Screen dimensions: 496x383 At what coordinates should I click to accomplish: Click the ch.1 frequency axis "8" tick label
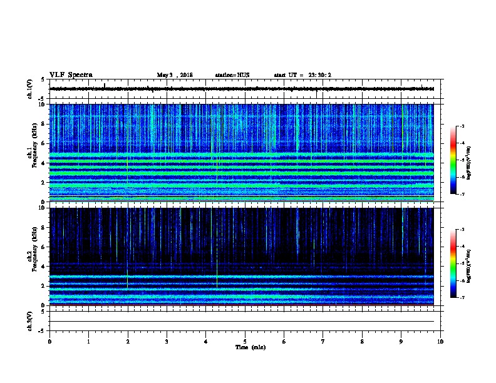[x=43, y=124]
